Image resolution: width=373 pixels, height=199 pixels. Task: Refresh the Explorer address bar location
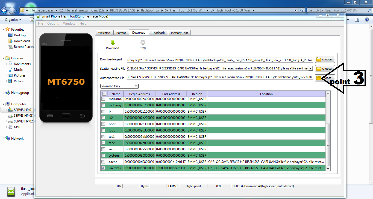(302, 10)
